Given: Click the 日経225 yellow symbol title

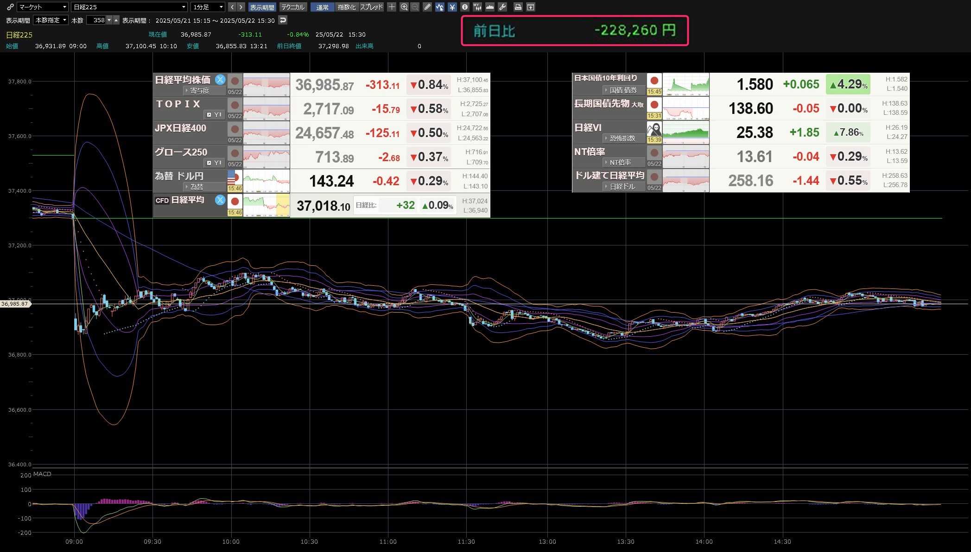Looking at the screenshot, I should [x=19, y=35].
